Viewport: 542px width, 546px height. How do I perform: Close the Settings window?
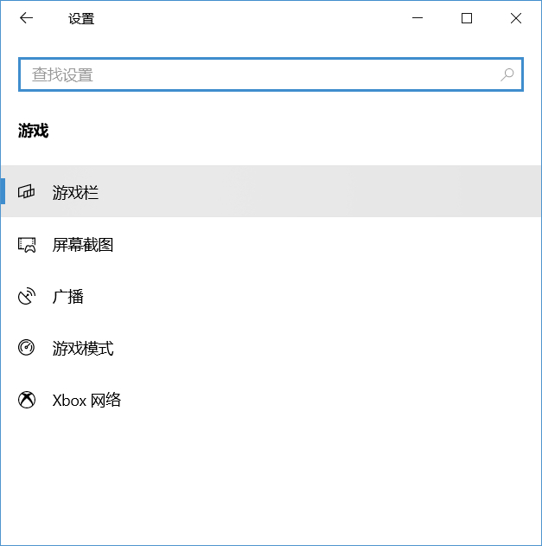516,18
